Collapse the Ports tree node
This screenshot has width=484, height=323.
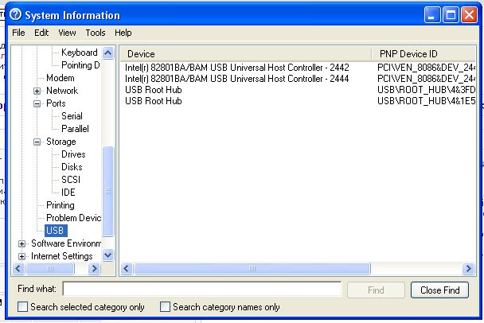click(x=37, y=103)
